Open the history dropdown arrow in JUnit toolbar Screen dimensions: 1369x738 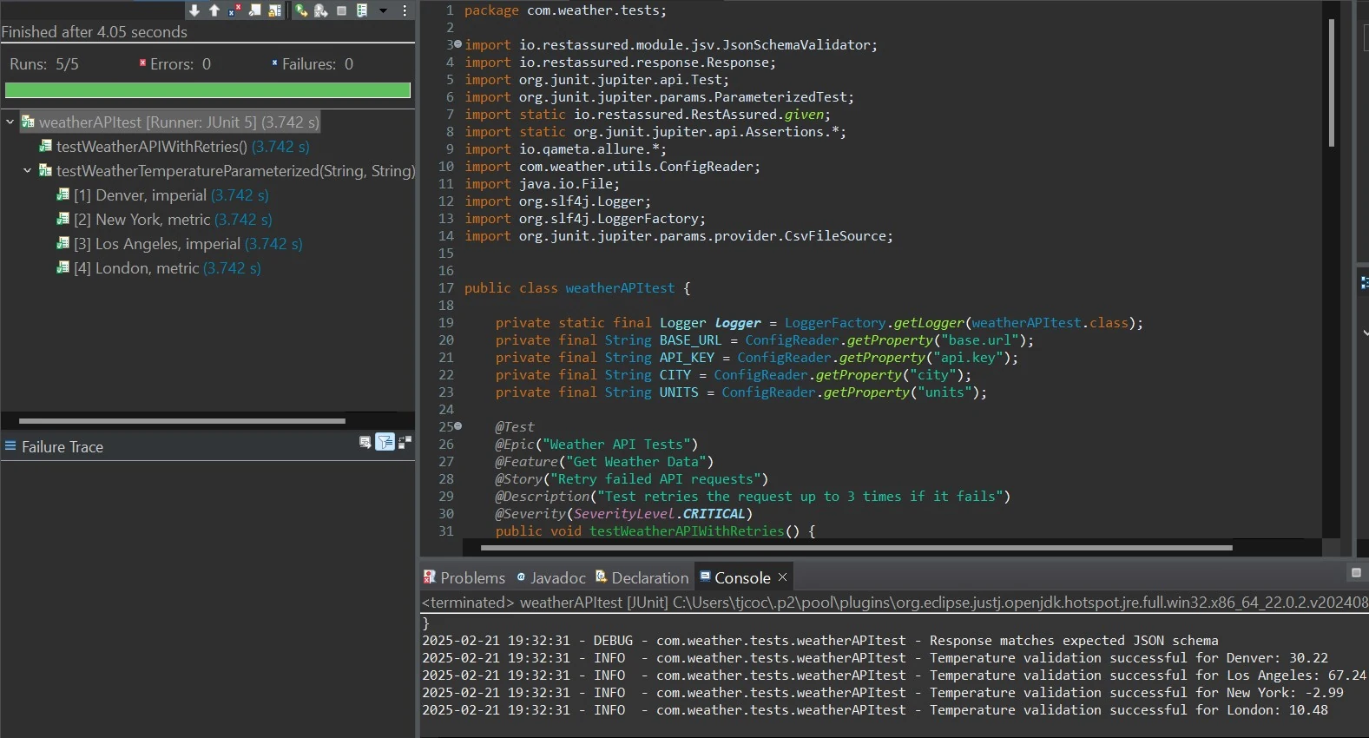tap(383, 10)
